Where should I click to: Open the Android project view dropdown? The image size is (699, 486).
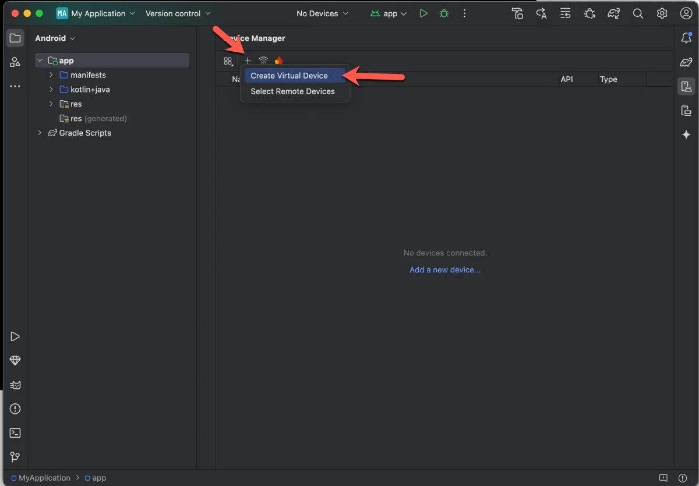click(55, 38)
